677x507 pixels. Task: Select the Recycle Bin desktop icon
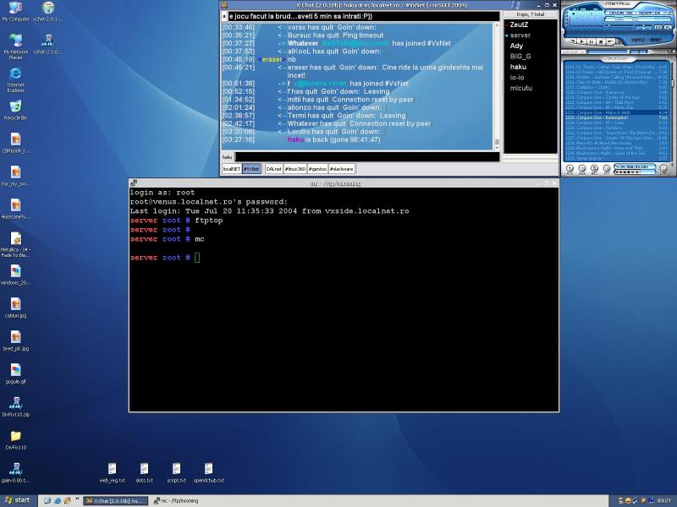(14, 108)
